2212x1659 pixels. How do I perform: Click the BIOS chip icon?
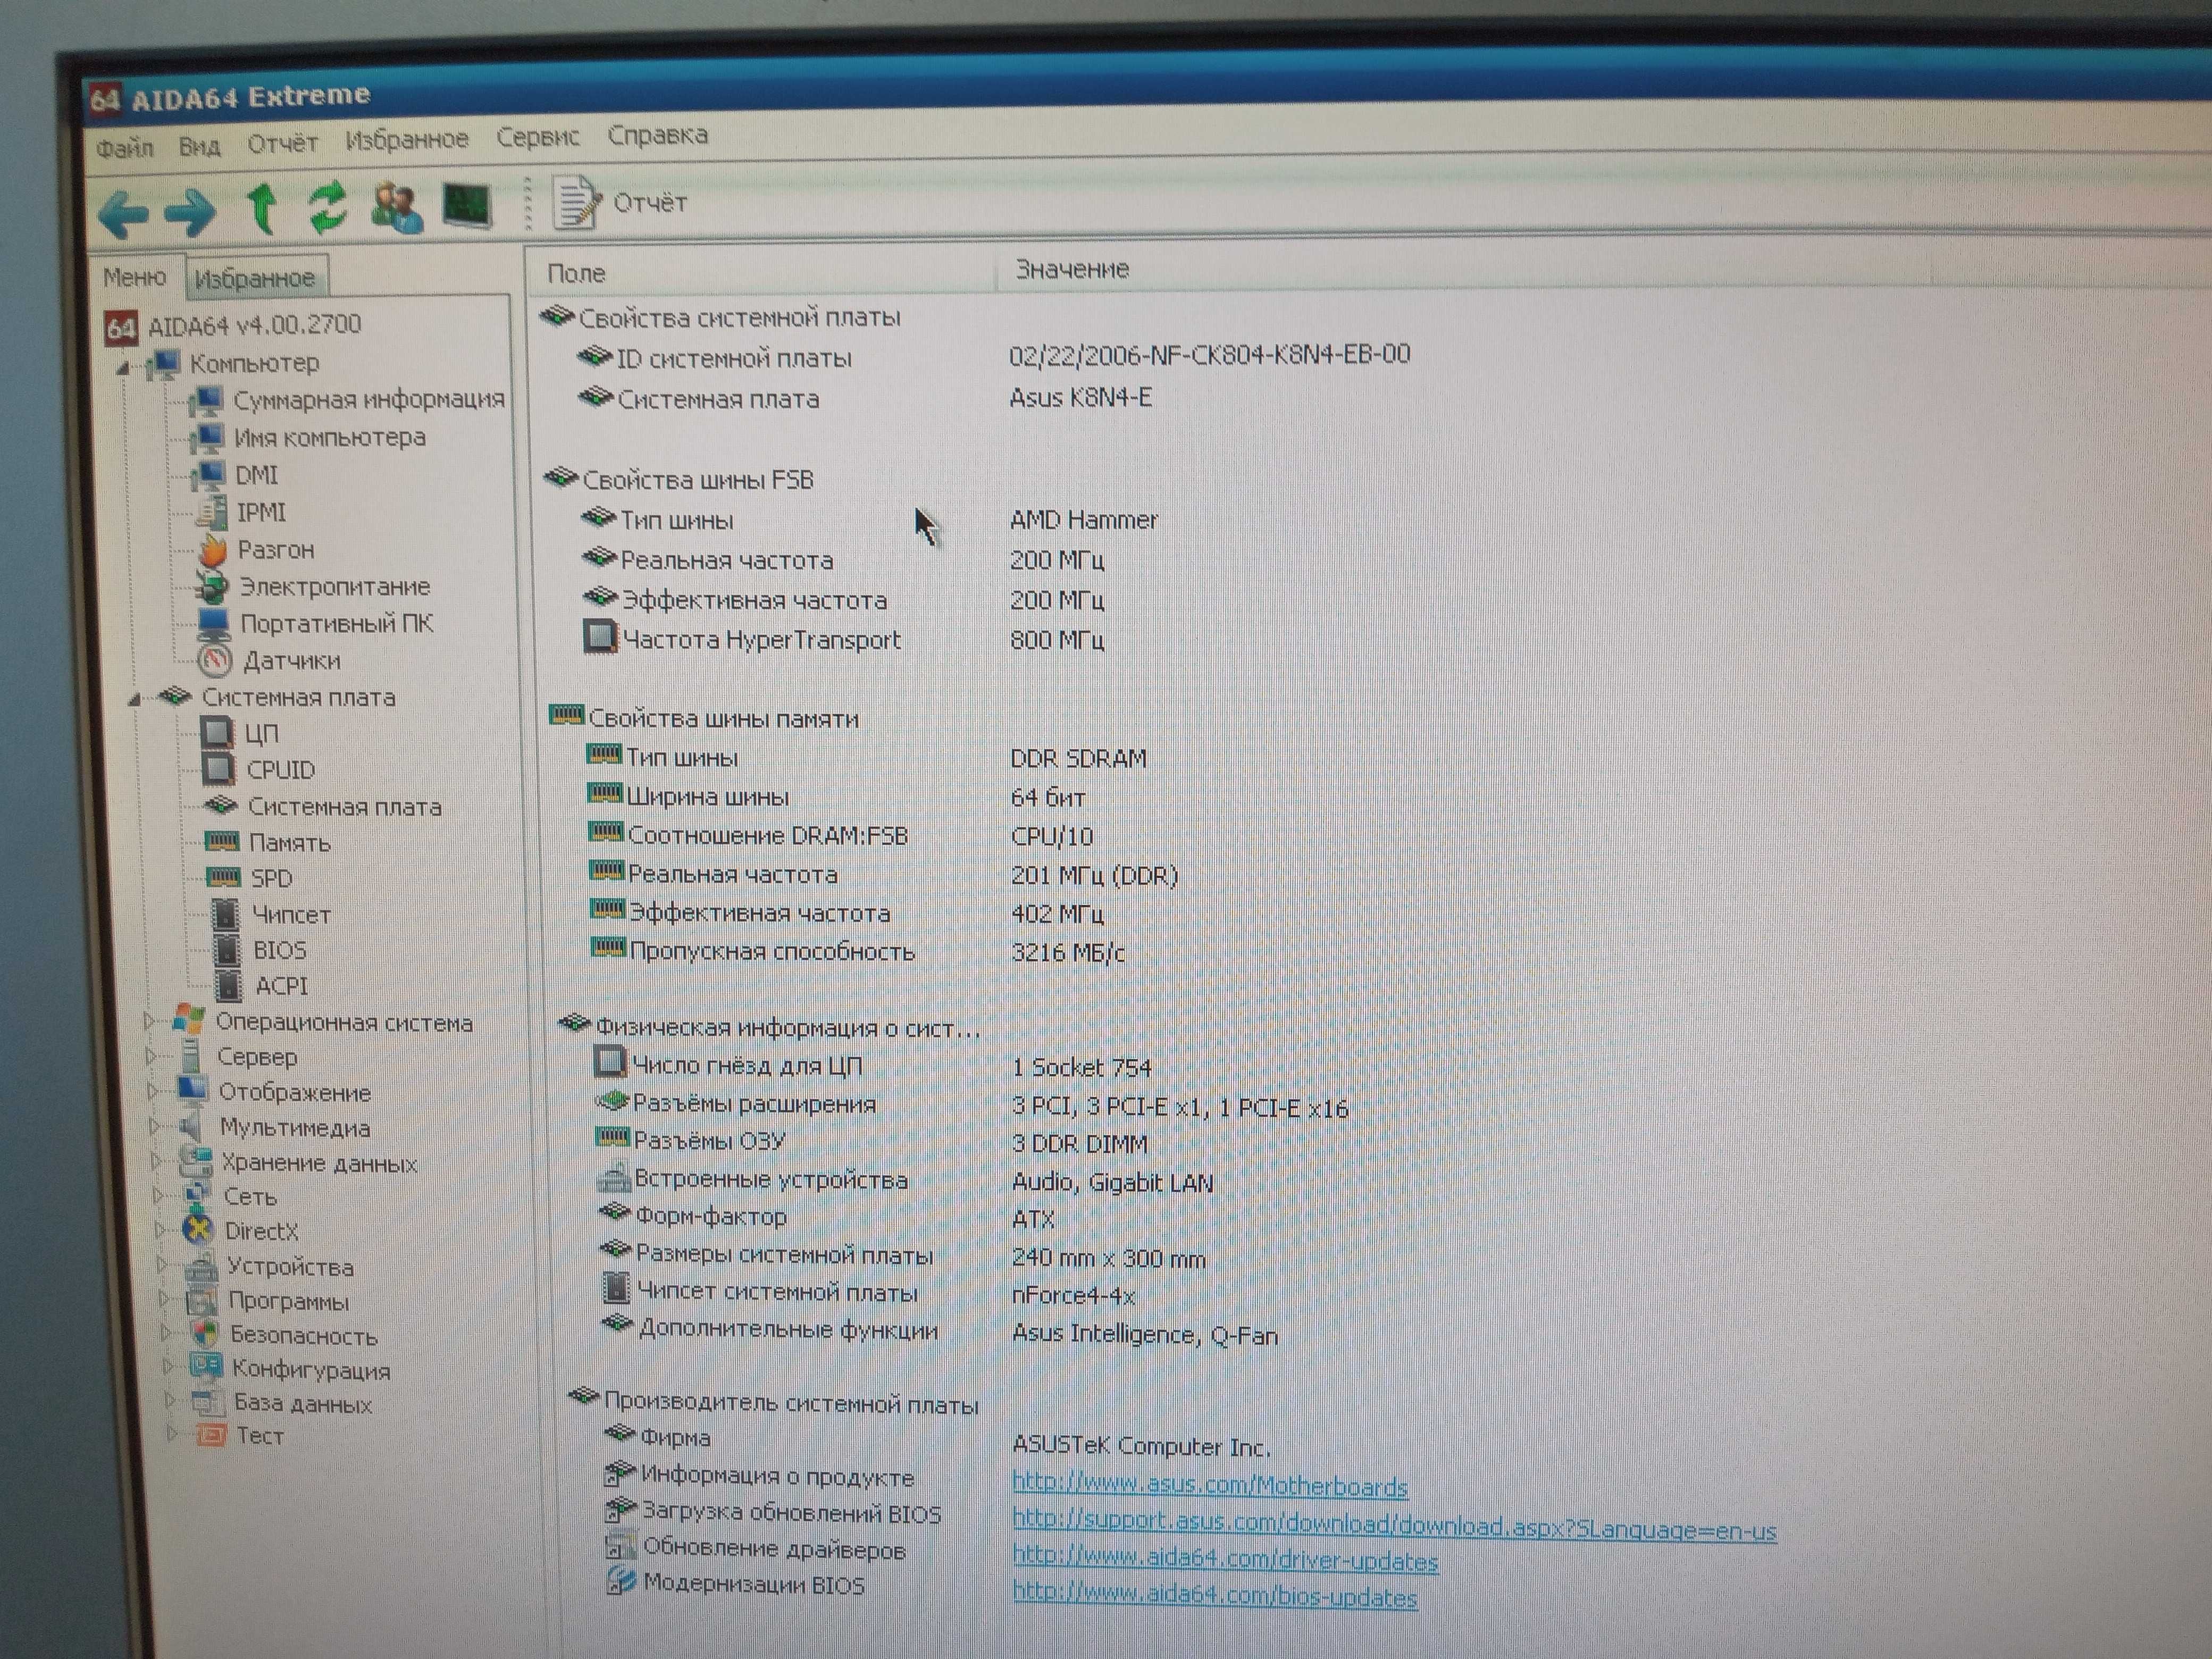[228, 950]
